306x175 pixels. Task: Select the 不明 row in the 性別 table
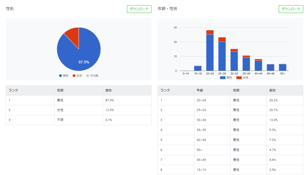78,120
